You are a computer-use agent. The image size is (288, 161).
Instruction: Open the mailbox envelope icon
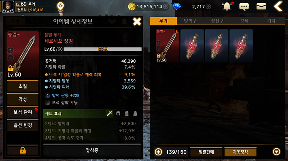click(x=261, y=7)
